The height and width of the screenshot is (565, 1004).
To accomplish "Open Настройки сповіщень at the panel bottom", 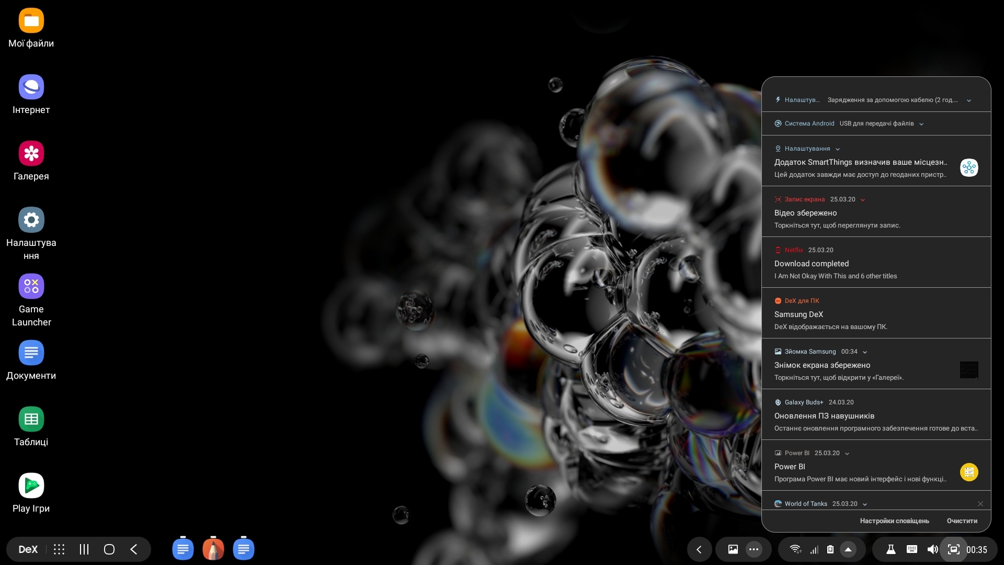I will point(895,521).
